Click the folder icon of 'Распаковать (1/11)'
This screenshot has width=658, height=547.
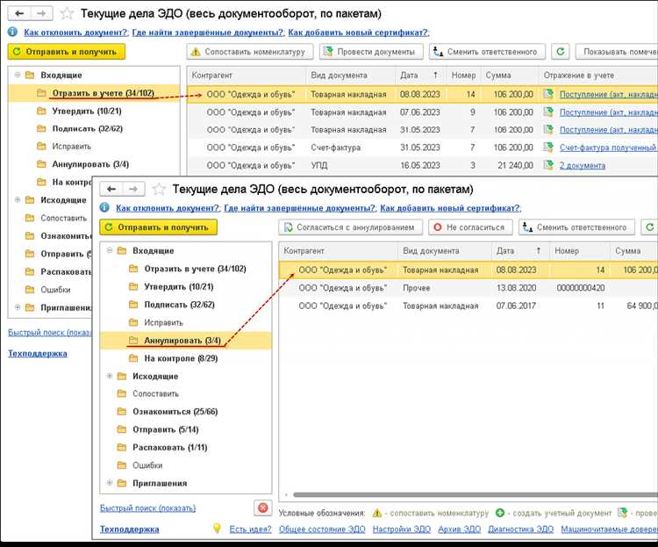click(123, 447)
